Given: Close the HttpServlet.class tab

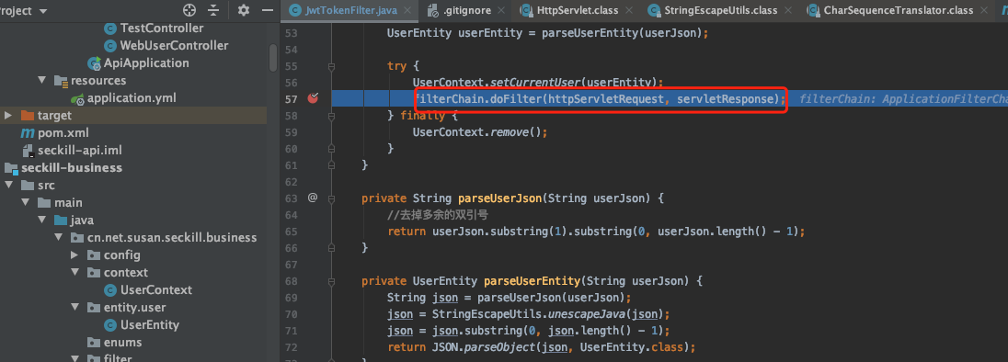Looking at the screenshot, I should 628,11.
